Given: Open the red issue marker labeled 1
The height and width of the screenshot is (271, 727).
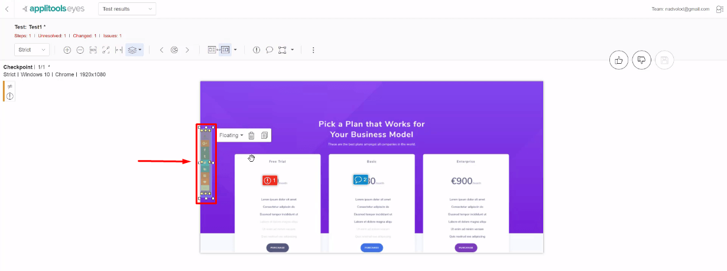Looking at the screenshot, I should [270, 180].
